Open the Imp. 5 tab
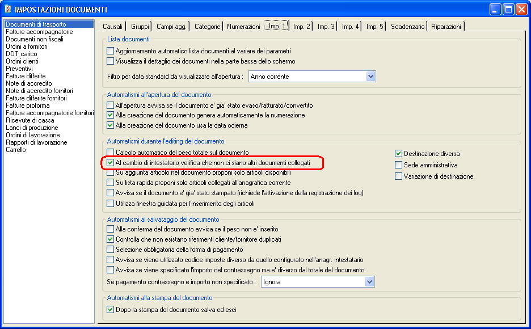 click(x=374, y=27)
